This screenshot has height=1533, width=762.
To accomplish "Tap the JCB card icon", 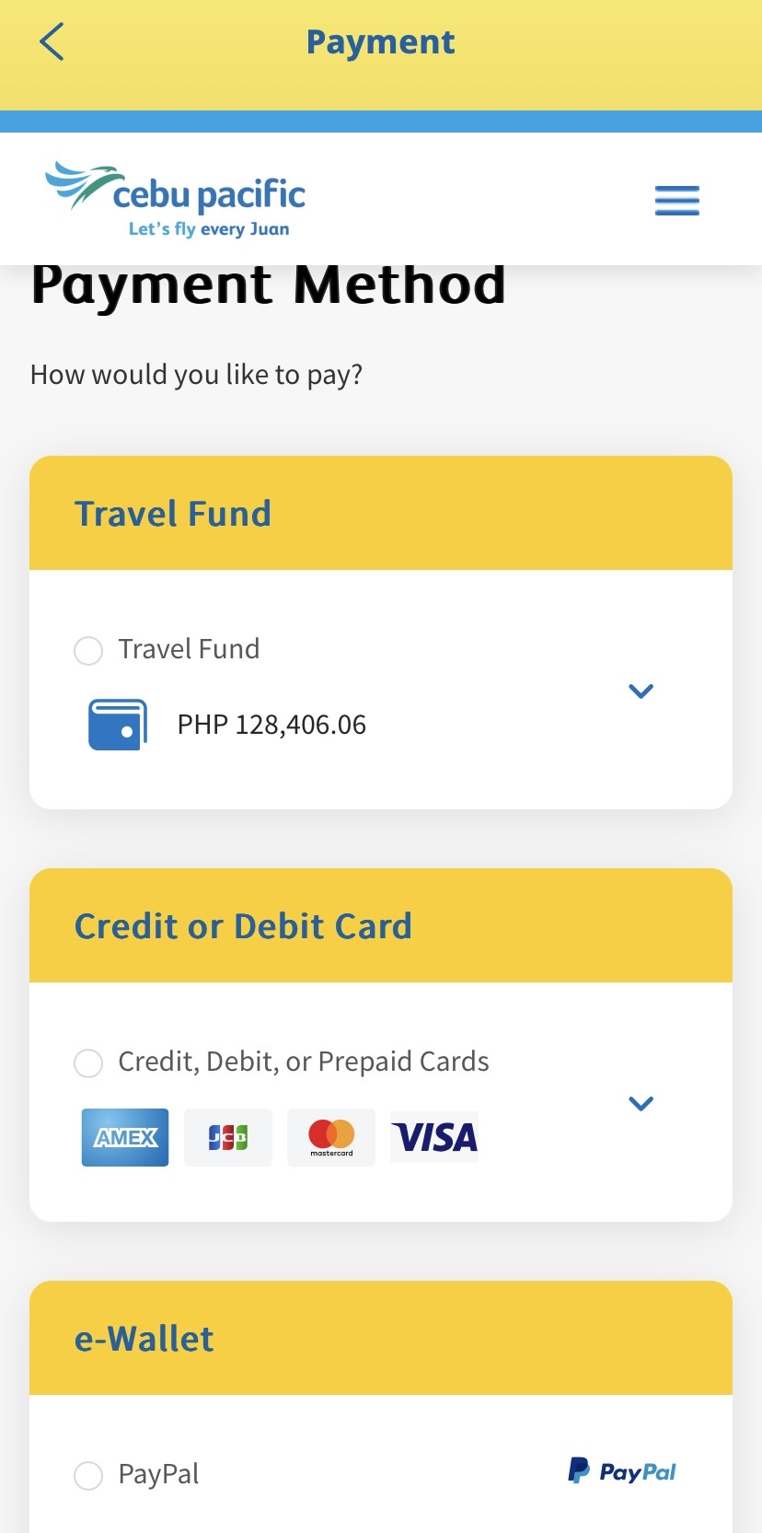I will tap(228, 1137).
